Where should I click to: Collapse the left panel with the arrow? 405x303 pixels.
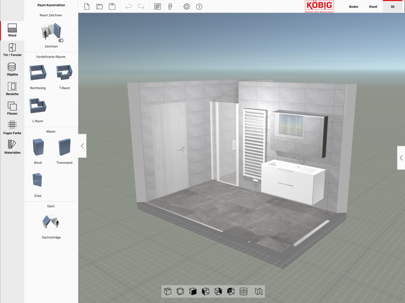coord(82,146)
